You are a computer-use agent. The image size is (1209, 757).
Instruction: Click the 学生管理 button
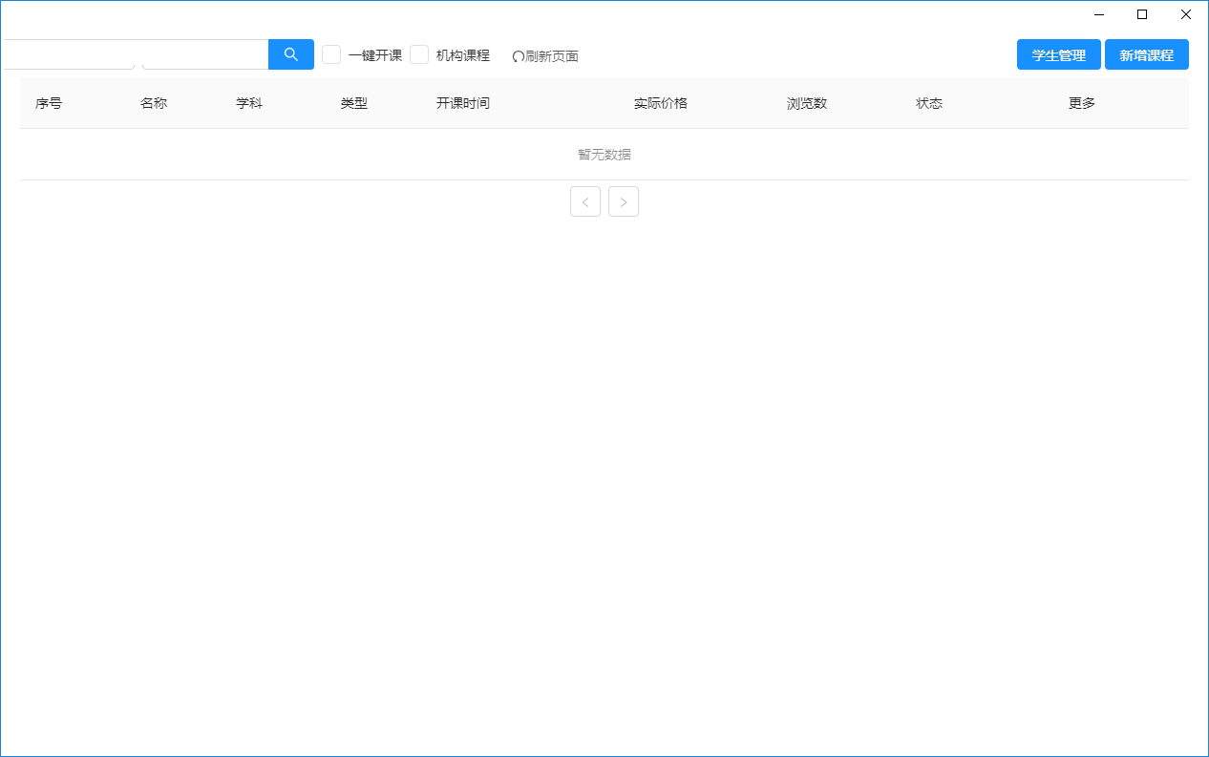coord(1058,54)
